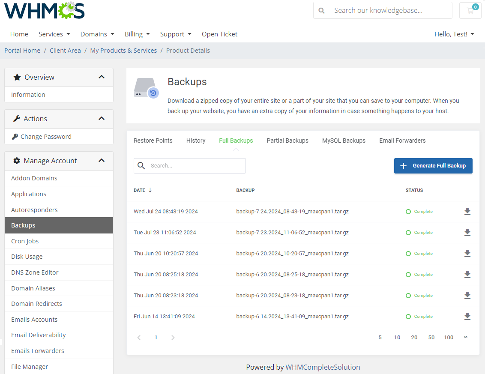Click the gear icon next to Manage Account
This screenshot has height=374, width=485.
click(x=16, y=161)
